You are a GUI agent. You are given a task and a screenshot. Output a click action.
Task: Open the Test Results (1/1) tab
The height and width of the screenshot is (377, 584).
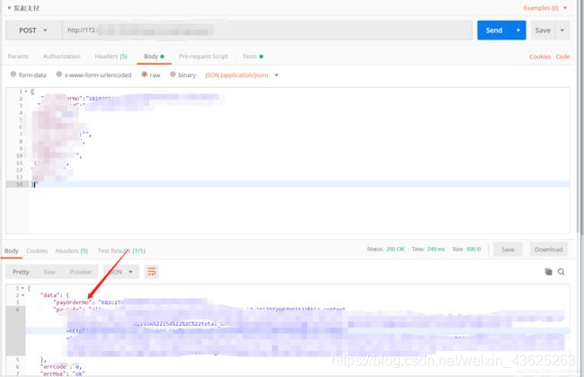121,250
